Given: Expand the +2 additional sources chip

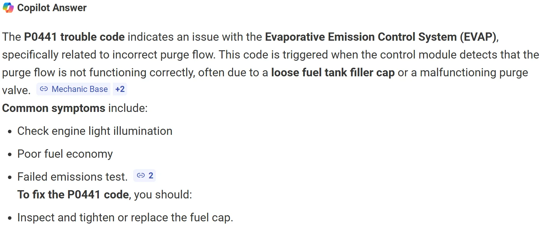Looking at the screenshot, I should click(x=120, y=89).
